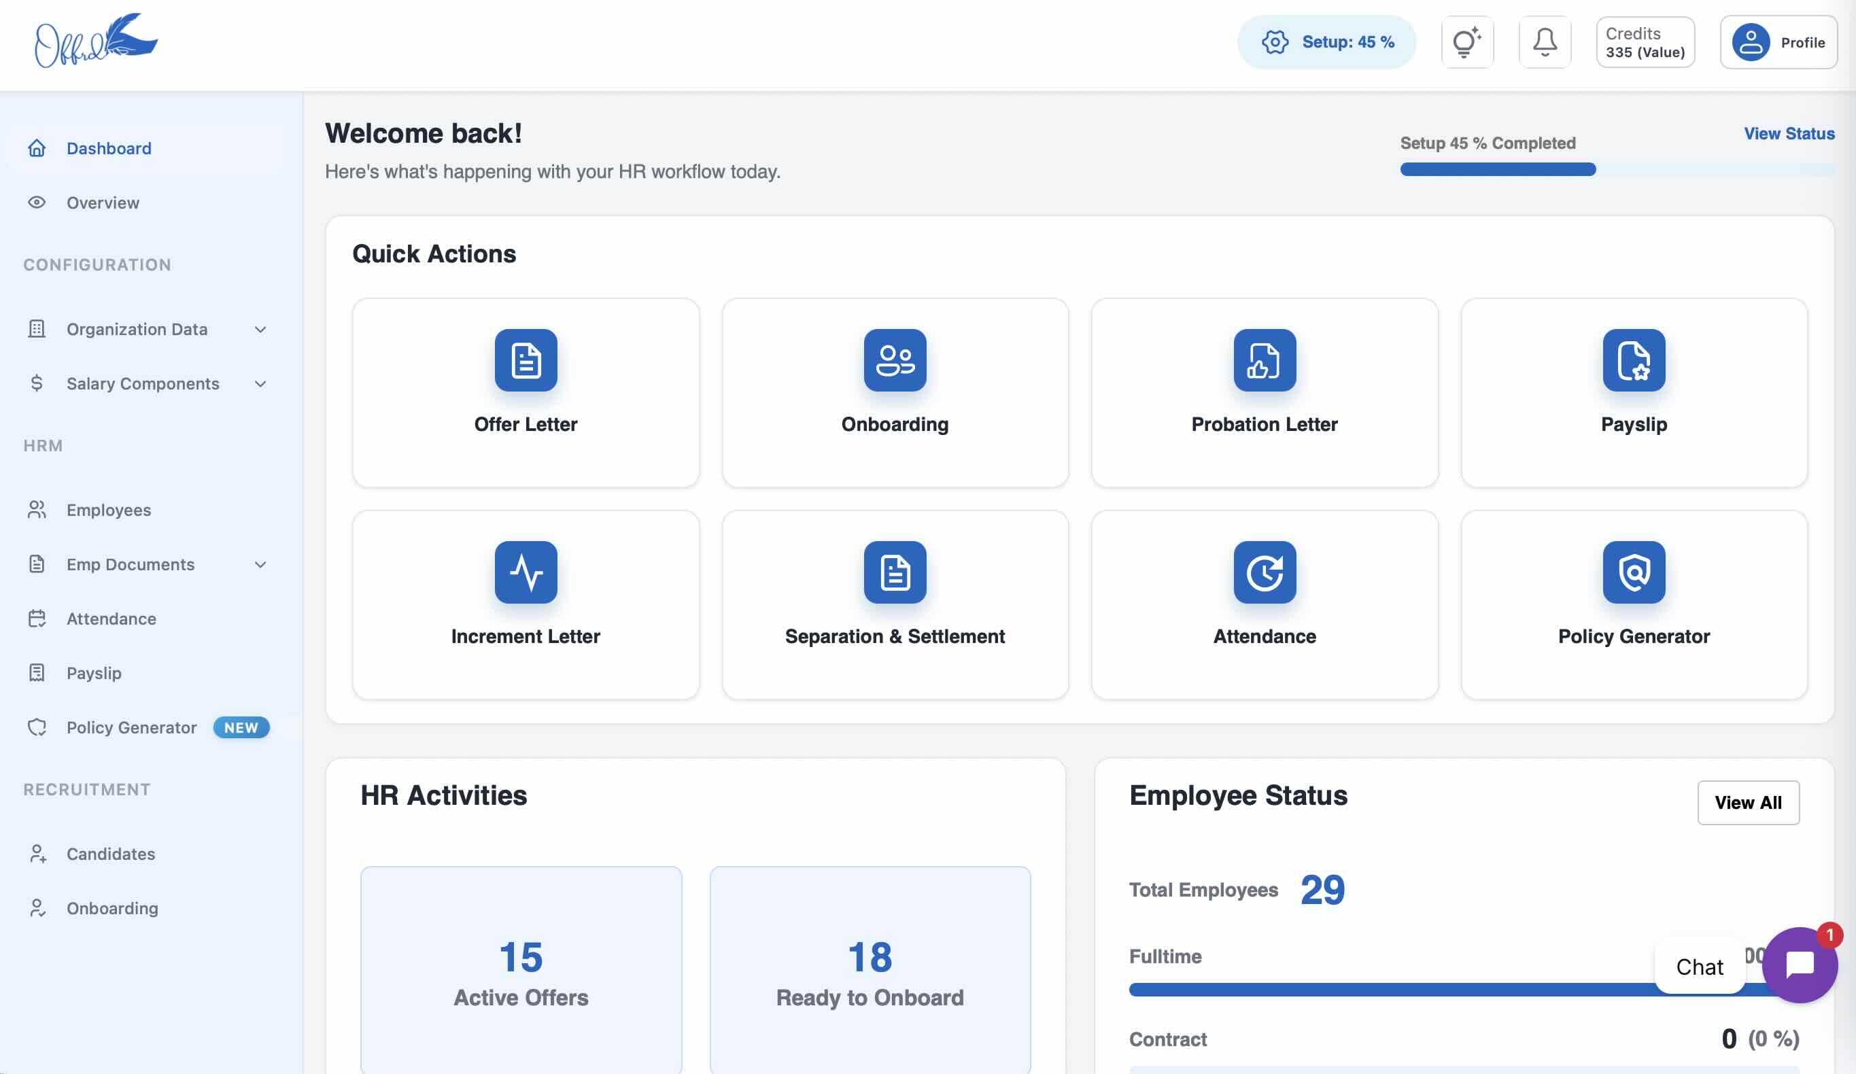Click the Increment Letter pulse icon
The height and width of the screenshot is (1074, 1856).
pos(525,572)
